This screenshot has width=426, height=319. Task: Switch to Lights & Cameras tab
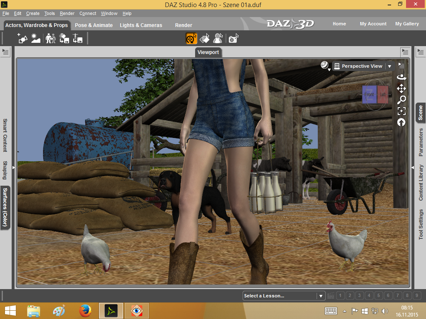click(x=141, y=25)
